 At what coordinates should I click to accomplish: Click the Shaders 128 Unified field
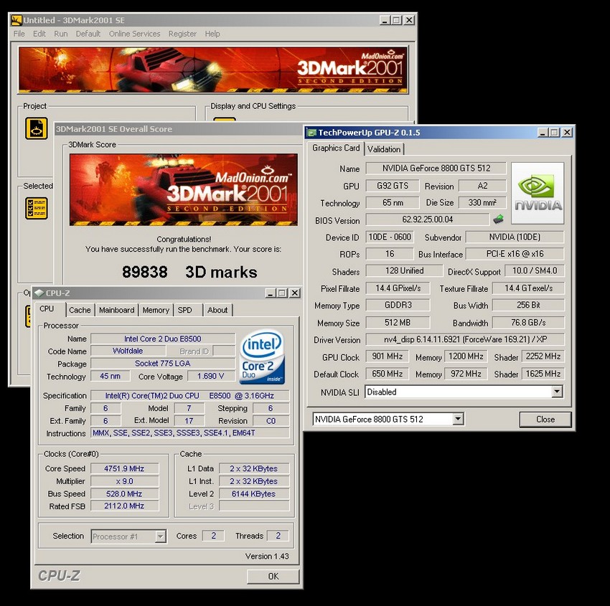(x=404, y=270)
